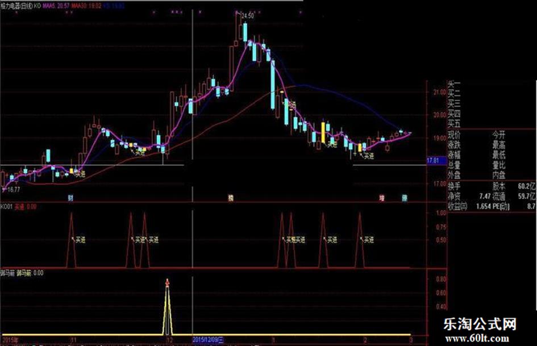This screenshot has width=537, height=346.
Task: Click the yellow event marker below December candles
Action: 231,198
